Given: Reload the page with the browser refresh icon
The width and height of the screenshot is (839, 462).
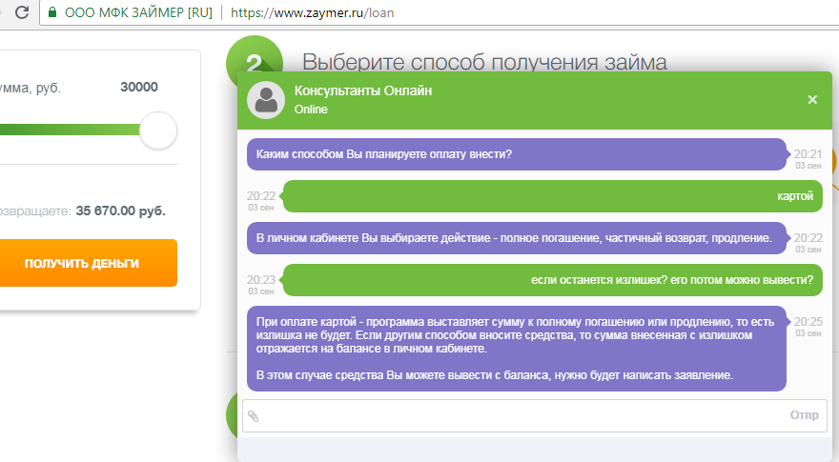Looking at the screenshot, I should [21, 13].
